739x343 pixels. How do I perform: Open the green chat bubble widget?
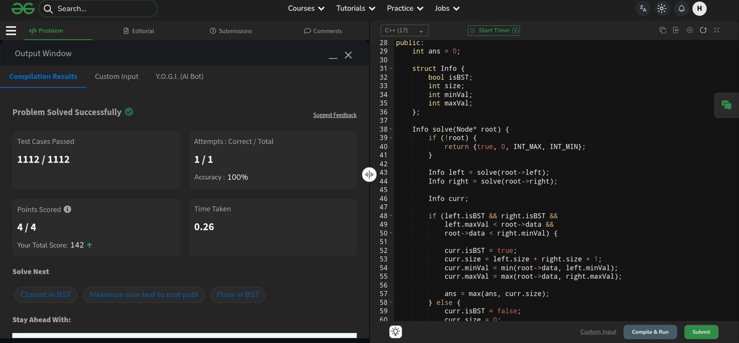[x=727, y=105]
